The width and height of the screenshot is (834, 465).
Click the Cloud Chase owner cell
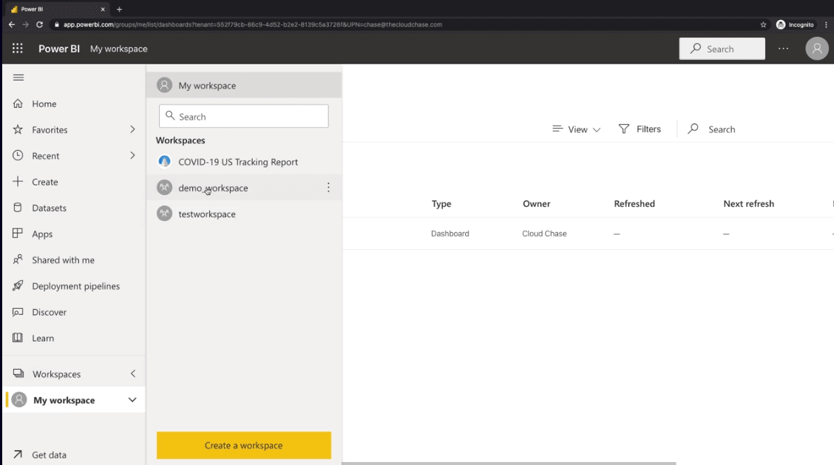pos(544,234)
